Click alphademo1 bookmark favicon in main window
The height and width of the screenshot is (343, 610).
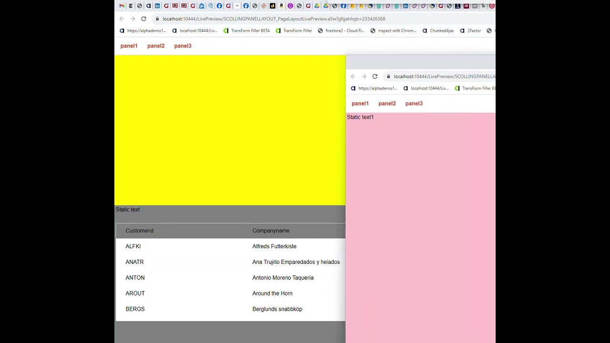(x=122, y=30)
